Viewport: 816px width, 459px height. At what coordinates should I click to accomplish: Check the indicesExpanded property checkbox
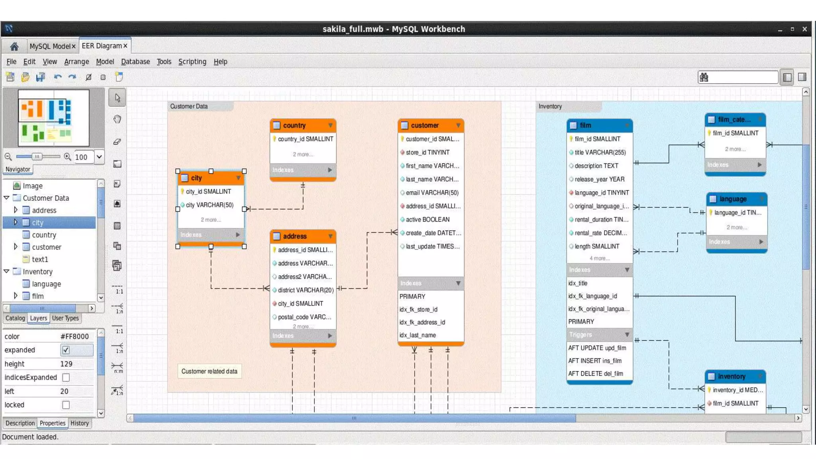[x=66, y=377]
